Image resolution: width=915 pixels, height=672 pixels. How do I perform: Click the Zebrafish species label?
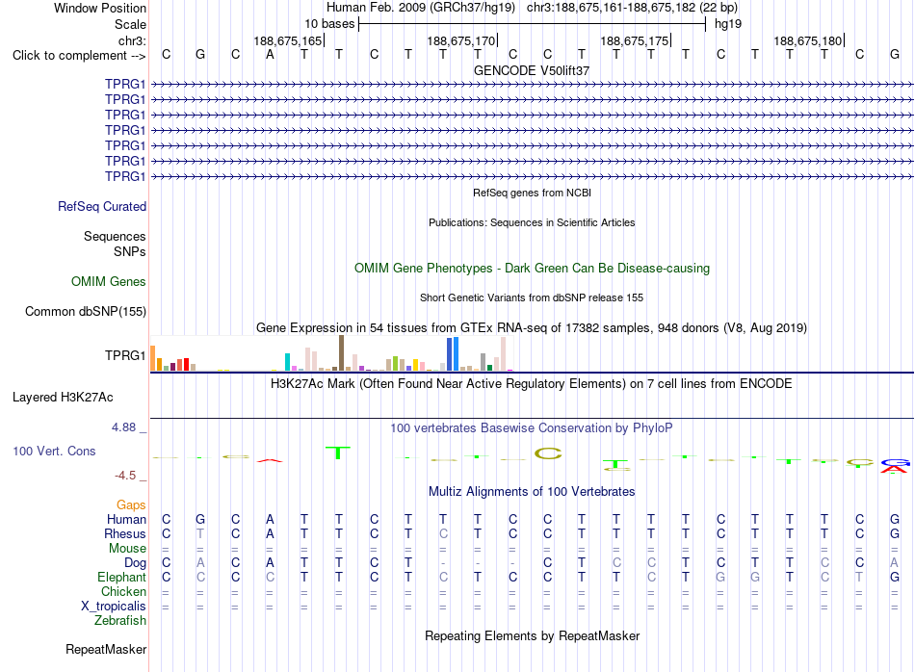coord(120,621)
